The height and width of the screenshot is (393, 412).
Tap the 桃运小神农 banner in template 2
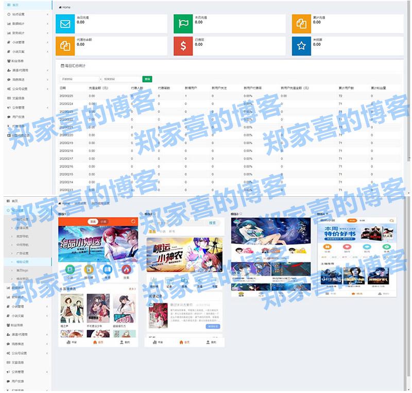184,255
